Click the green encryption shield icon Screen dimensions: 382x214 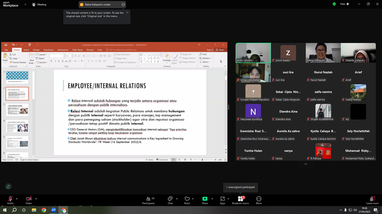click(334, 4)
